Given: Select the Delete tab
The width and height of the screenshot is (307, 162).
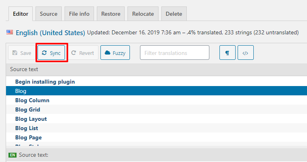Looking at the screenshot, I should point(174,14).
